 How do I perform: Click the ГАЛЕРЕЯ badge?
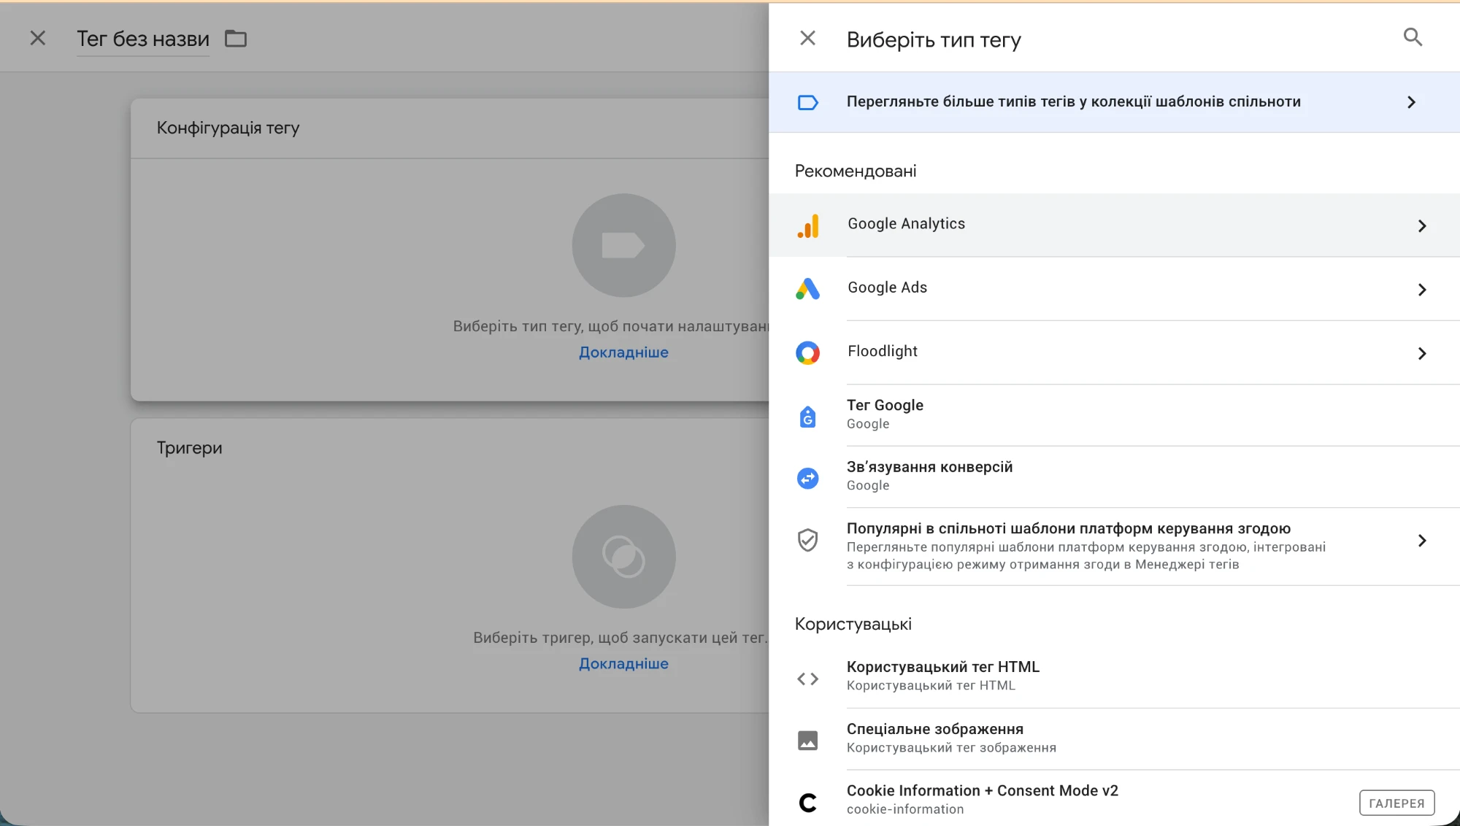[x=1396, y=803]
